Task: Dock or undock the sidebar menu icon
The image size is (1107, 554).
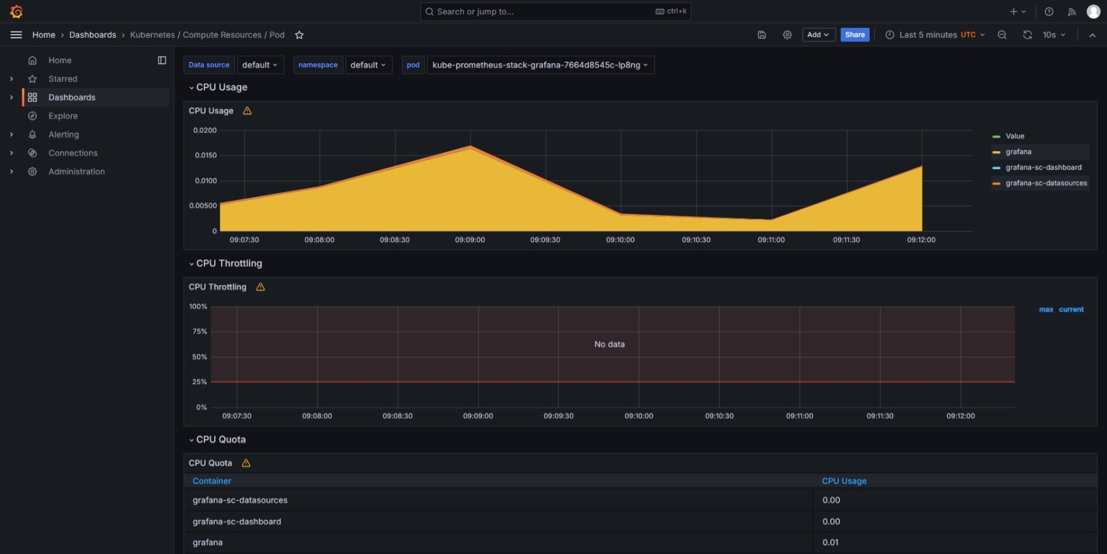Action: point(162,60)
